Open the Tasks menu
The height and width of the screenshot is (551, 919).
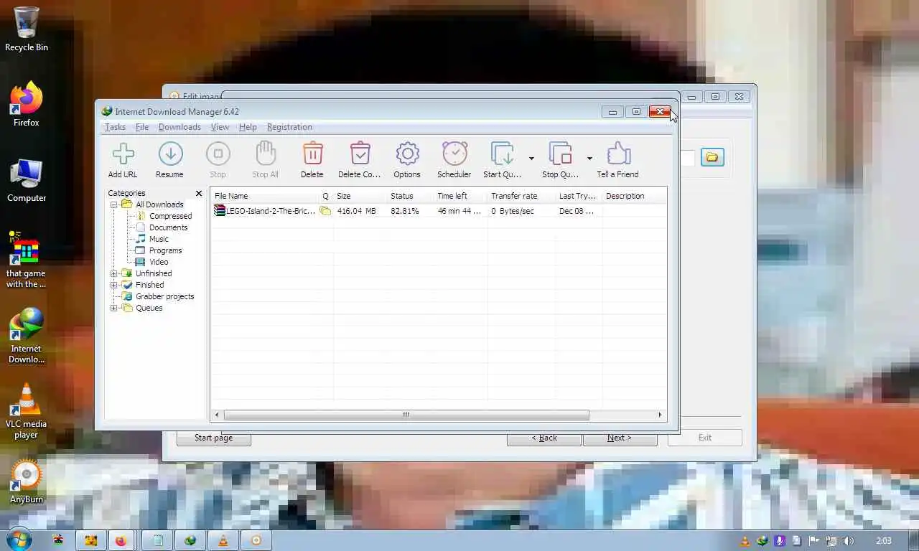point(115,127)
